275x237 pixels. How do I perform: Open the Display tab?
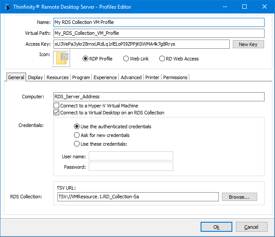click(35, 77)
